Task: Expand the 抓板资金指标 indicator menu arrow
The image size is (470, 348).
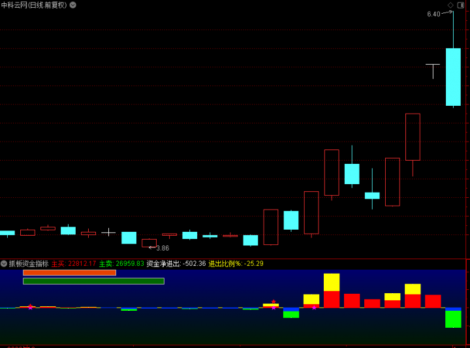Action: tap(4, 264)
